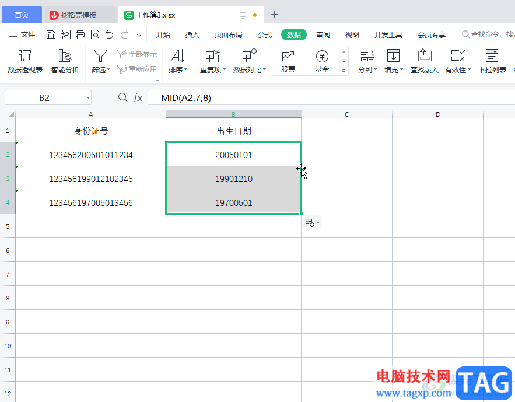Expand the Name Box dropdown arrow
The height and width of the screenshot is (402, 515).
click(x=88, y=98)
